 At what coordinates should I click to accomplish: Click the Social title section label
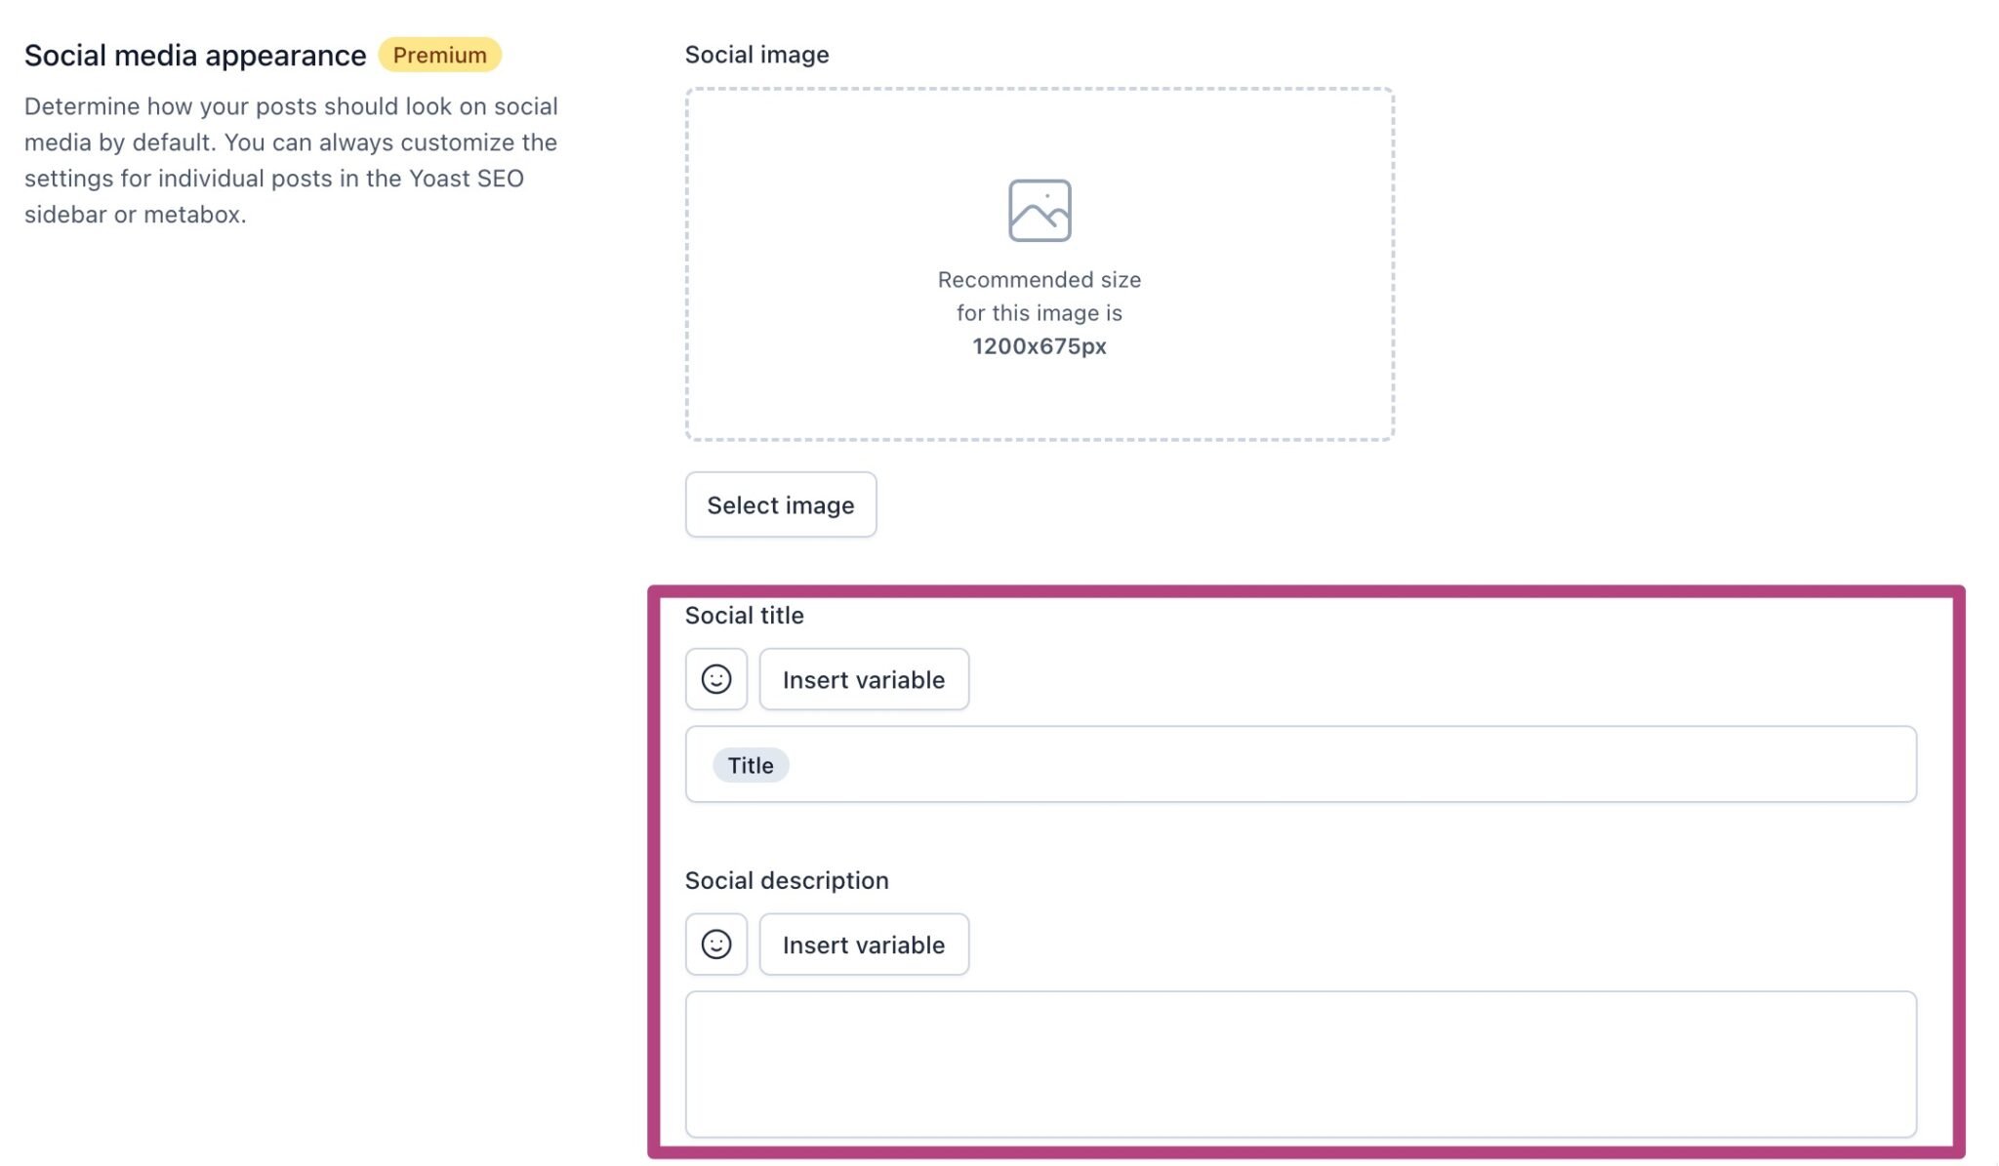coord(745,615)
